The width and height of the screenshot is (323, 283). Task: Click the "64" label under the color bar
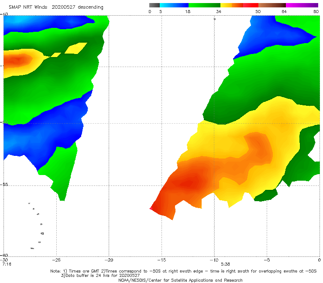coord(284,11)
